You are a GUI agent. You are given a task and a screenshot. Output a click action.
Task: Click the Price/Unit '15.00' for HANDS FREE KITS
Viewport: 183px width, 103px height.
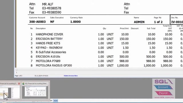coord(125,43)
